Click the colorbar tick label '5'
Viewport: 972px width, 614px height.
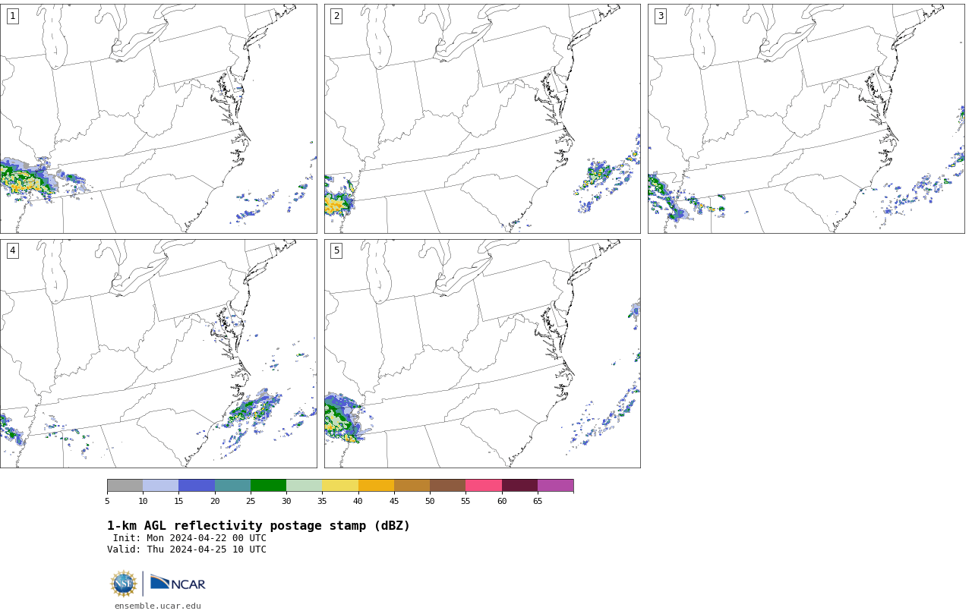pyautogui.click(x=107, y=502)
